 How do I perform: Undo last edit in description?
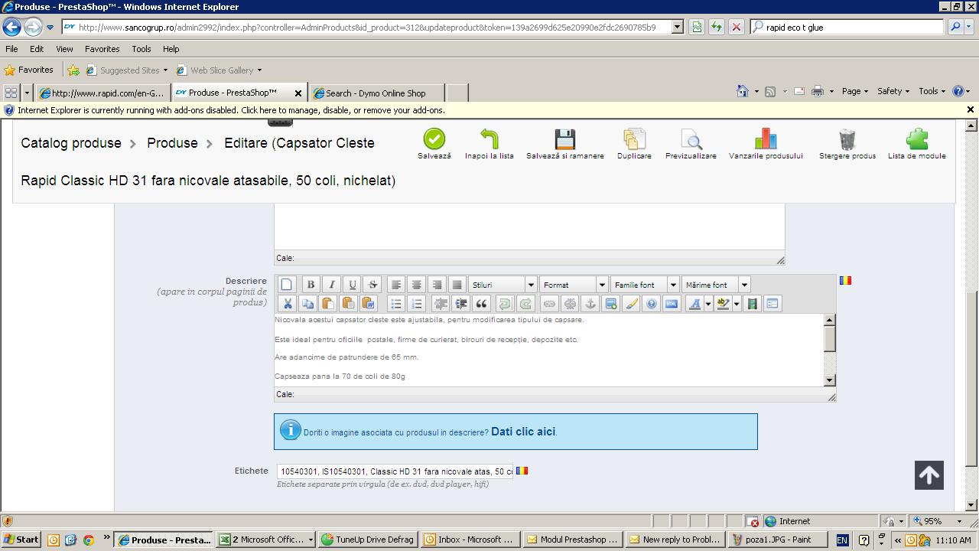click(x=505, y=304)
